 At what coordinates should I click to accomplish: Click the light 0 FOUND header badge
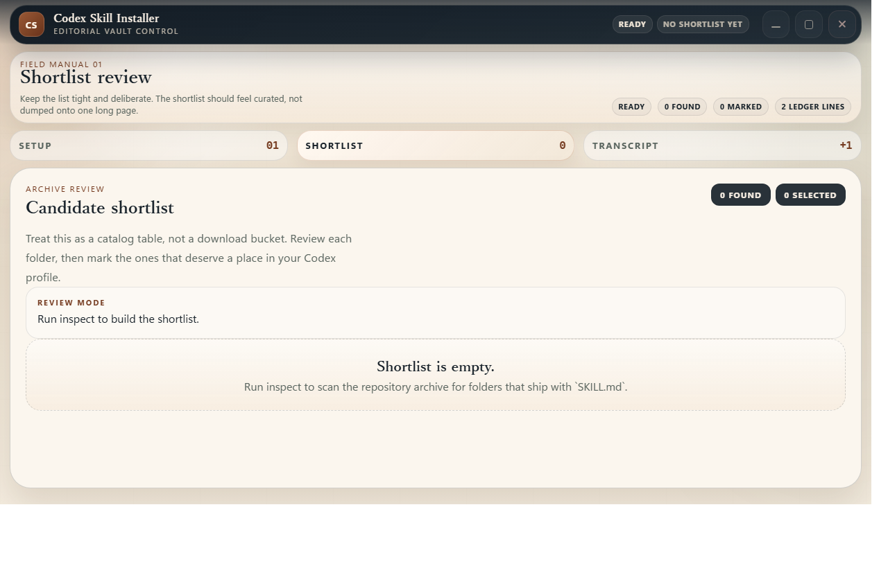683,107
